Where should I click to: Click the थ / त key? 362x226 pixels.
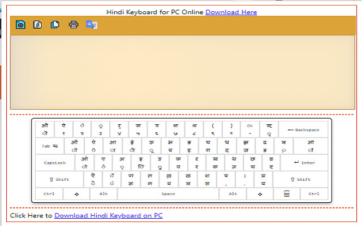tap(234, 163)
